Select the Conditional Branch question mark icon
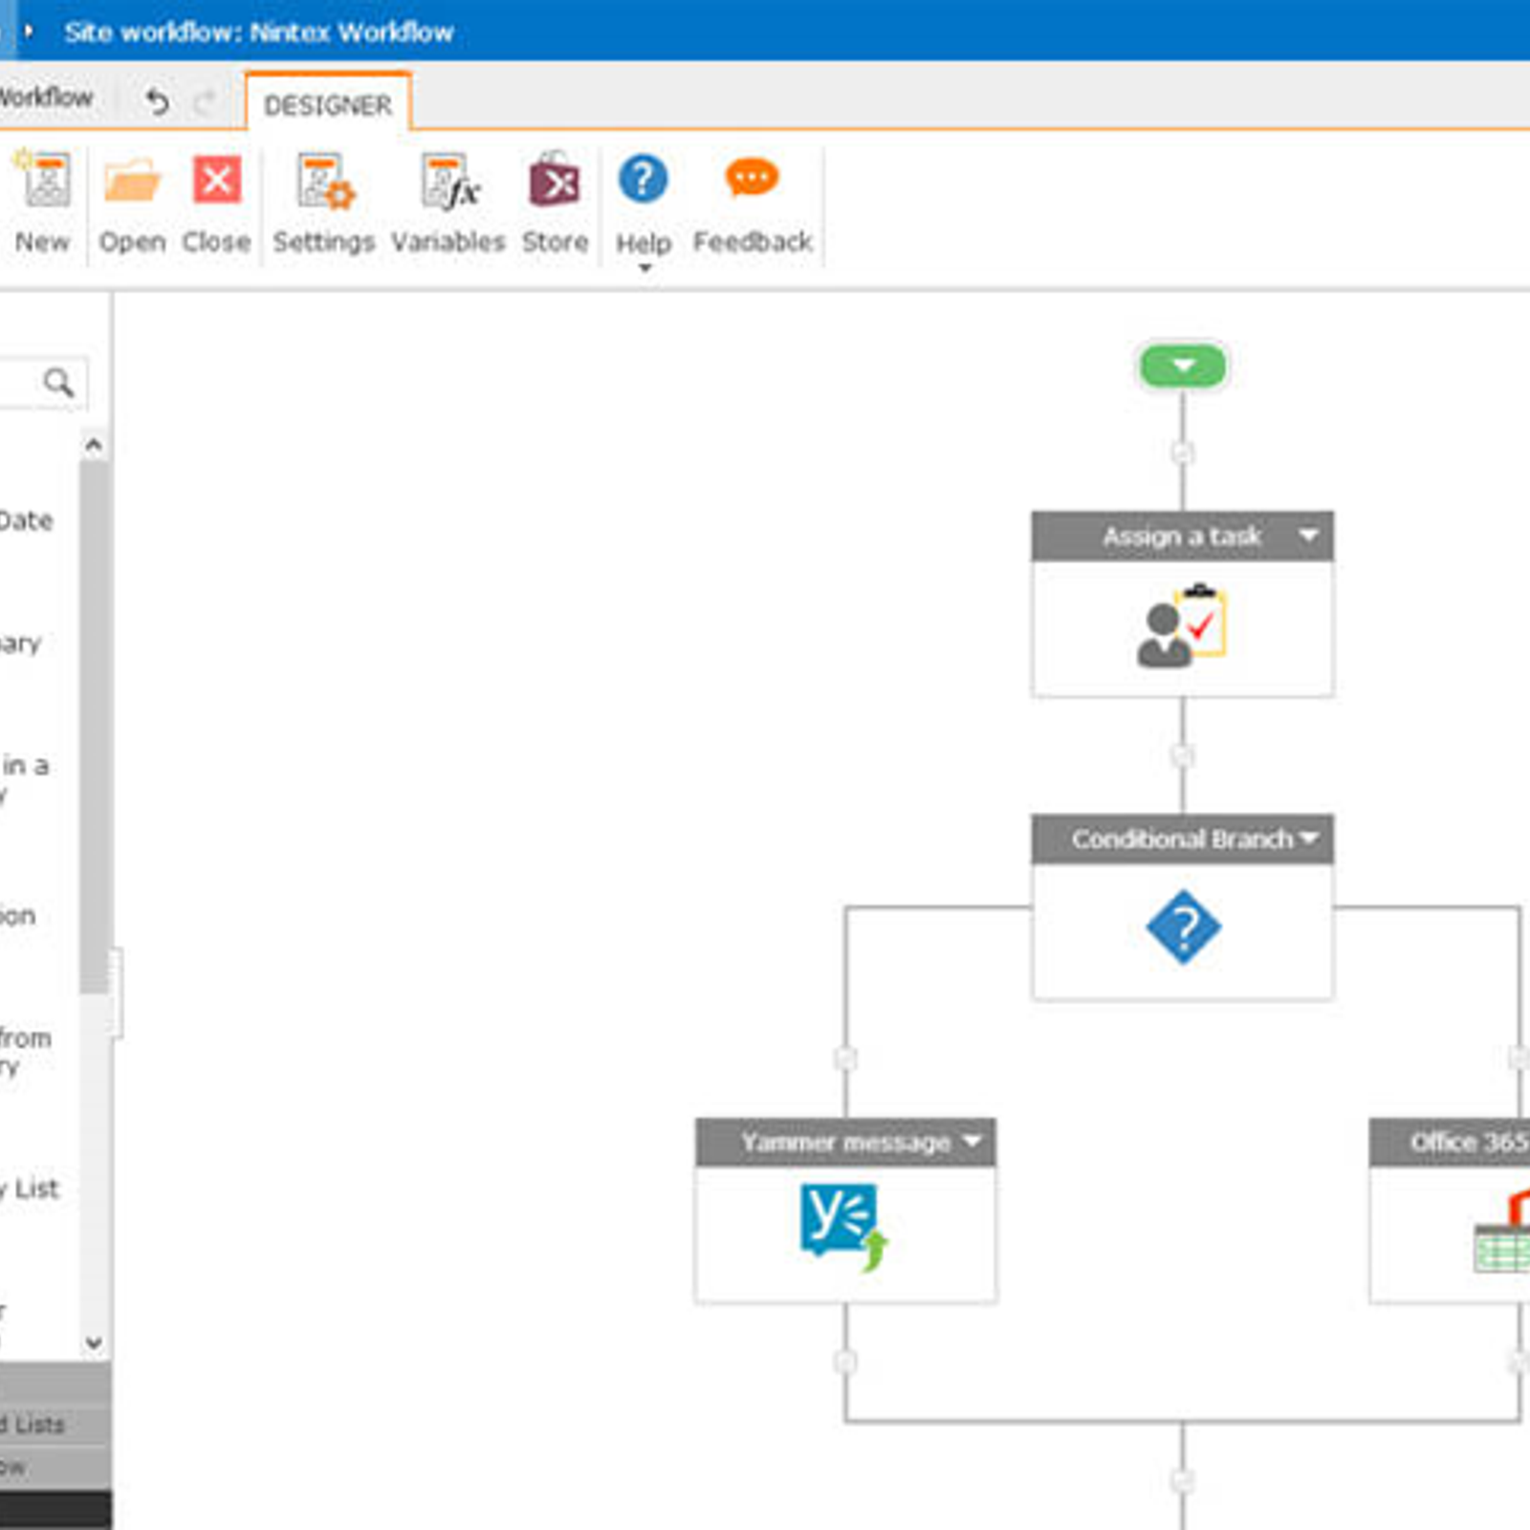This screenshot has height=1530, width=1530. point(1183,927)
